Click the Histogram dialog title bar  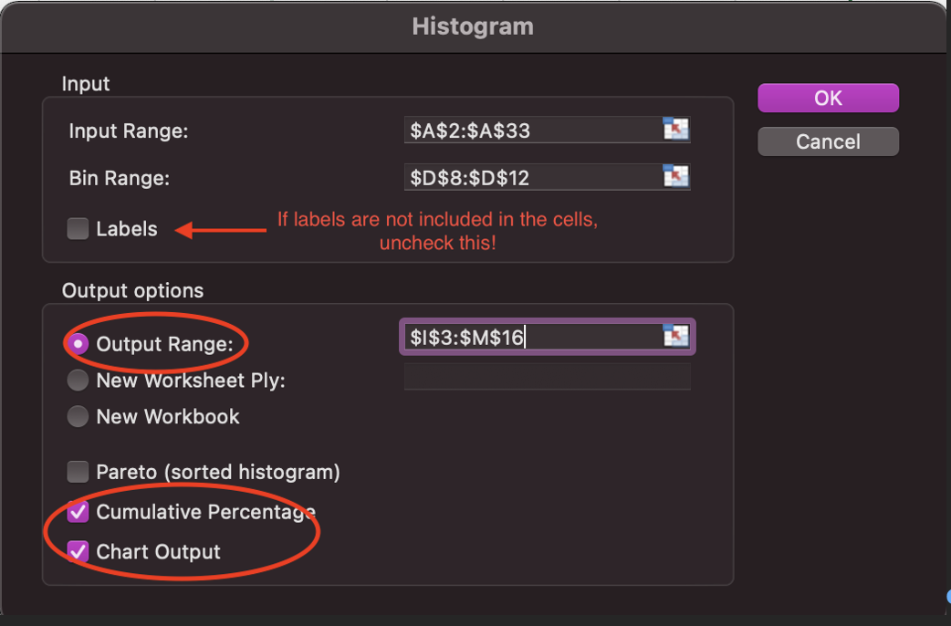click(473, 26)
